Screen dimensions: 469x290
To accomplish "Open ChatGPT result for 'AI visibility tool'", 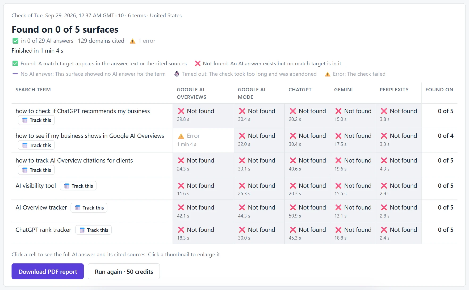I will click(x=307, y=189).
